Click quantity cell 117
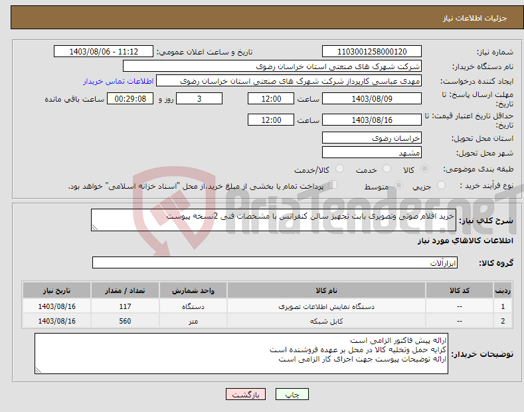The image size is (524, 412). pyautogui.click(x=125, y=306)
